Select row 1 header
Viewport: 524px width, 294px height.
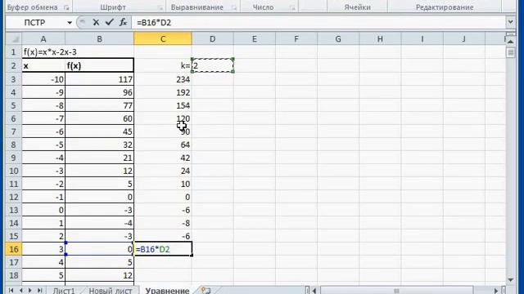(14, 52)
